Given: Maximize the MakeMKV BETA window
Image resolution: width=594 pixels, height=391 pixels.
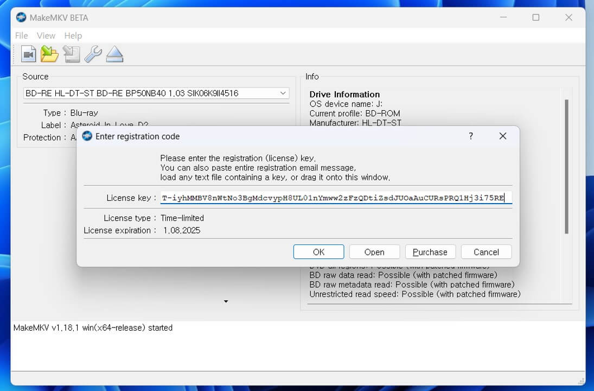Looking at the screenshot, I should pyautogui.click(x=535, y=17).
